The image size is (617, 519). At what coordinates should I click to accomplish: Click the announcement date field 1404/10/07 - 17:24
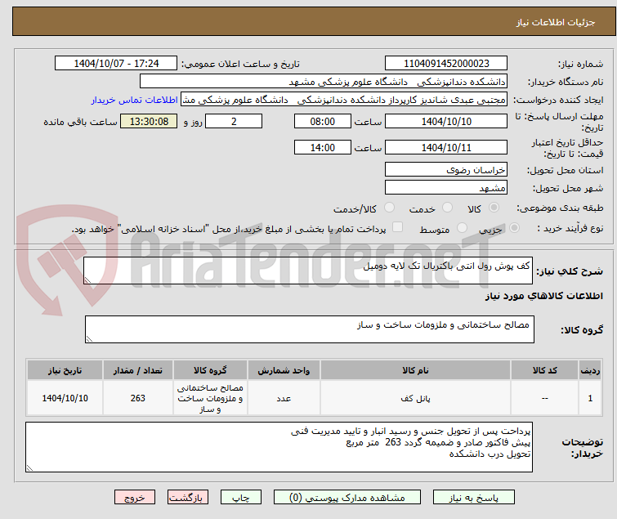[x=116, y=64]
